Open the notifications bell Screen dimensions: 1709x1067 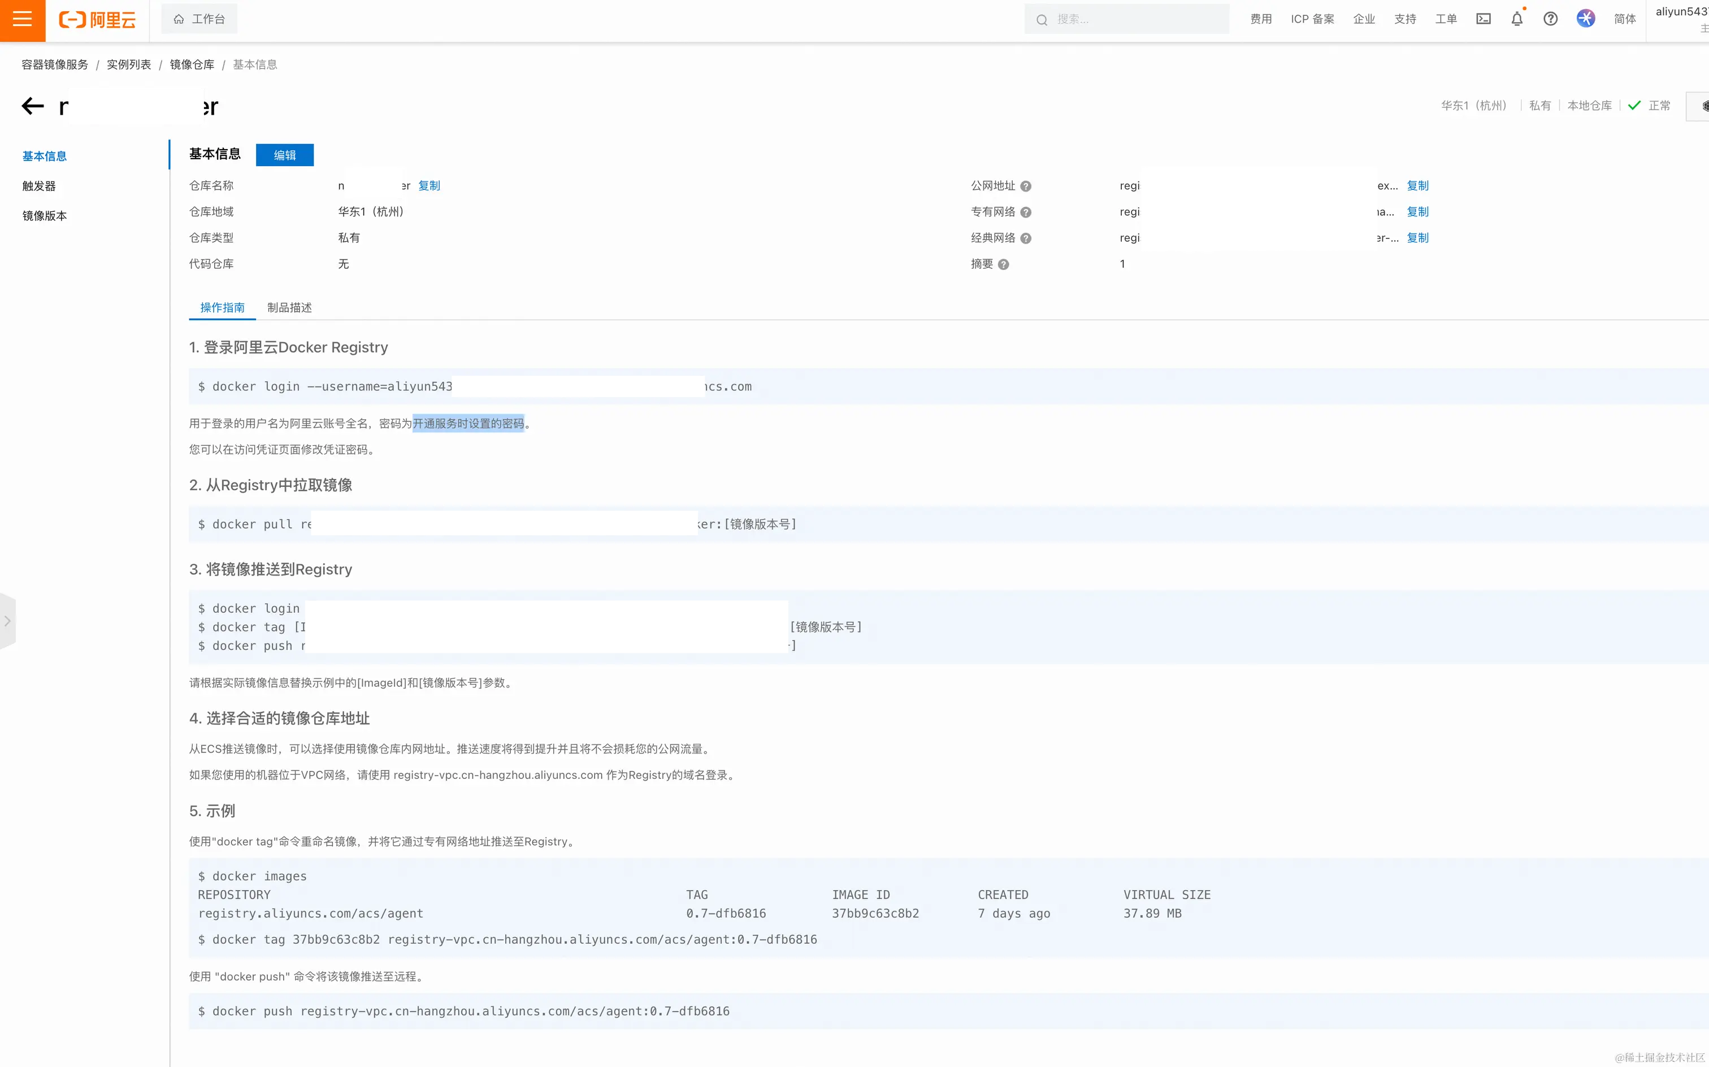(1516, 19)
